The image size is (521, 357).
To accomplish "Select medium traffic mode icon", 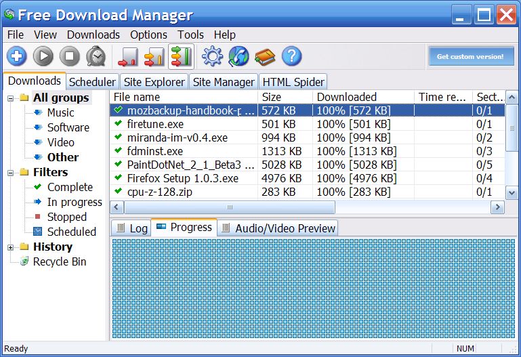I will [x=154, y=57].
